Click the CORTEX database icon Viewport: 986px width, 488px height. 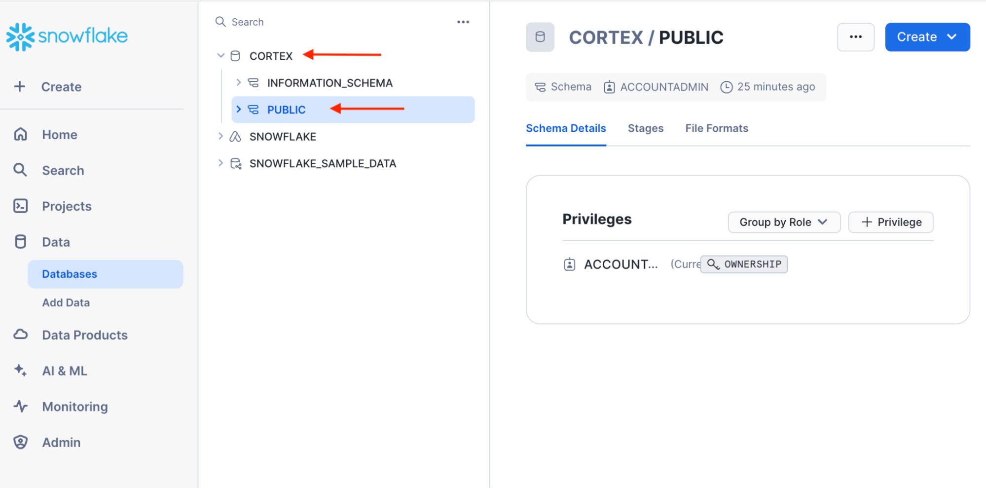tap(236, 56)
